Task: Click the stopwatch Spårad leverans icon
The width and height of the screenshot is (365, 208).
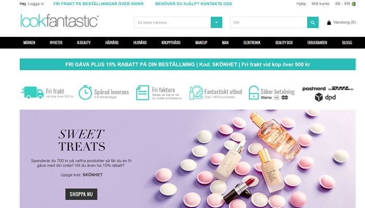Action: (x=85, y=93)
